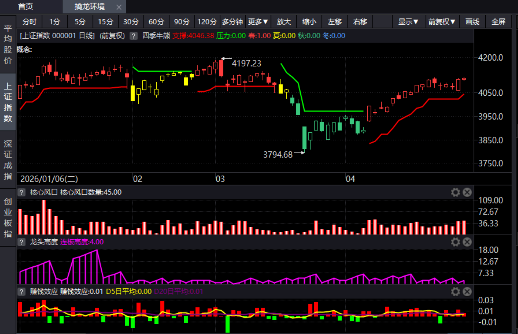Close the 擒龙环境 tab
This screenshot has width=518, height=334.
(119, 7)
